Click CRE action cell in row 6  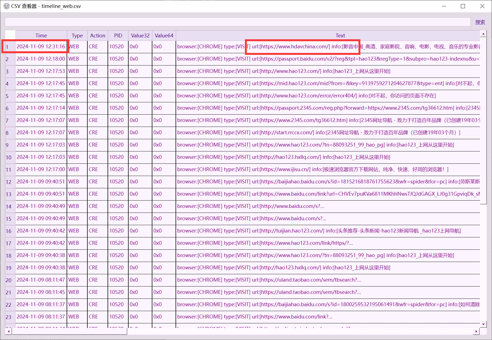[x=98, y=108]
